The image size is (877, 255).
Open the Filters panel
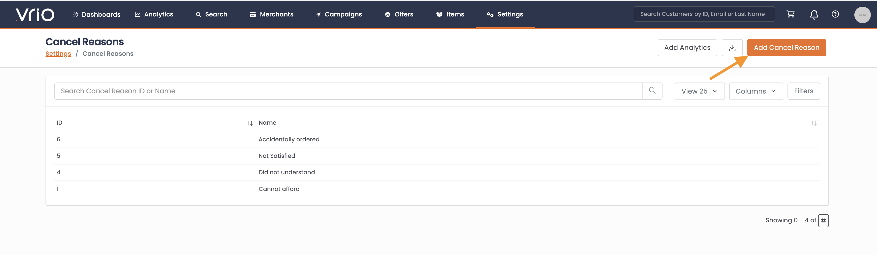pos(803,91)
